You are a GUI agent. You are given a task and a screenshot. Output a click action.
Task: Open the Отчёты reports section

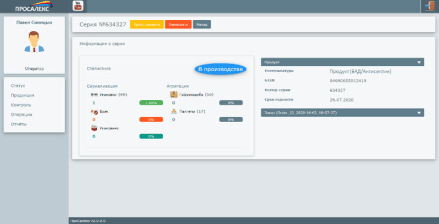[19, 124]
